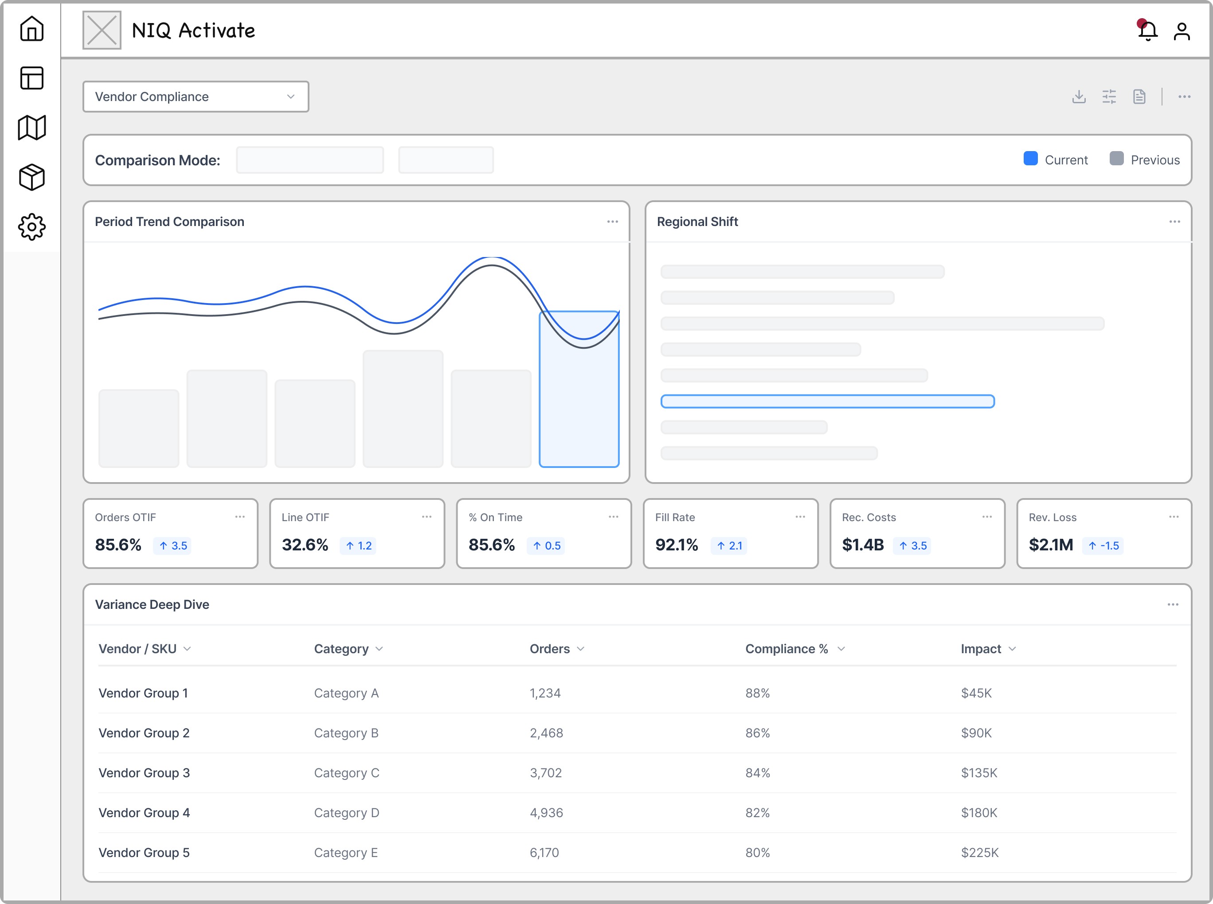Open the layout panel sidebar icon
The height and width of the screenshot is (904, 1213).
[x=32, y=78]
